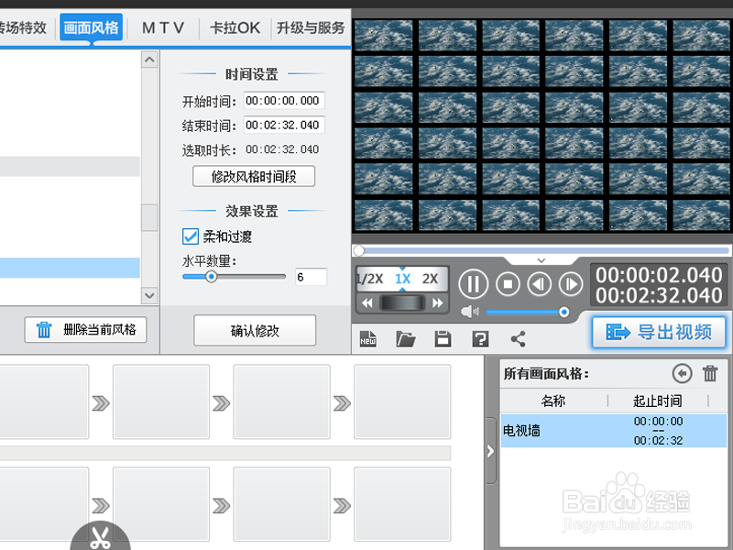Pause the video preview playback

pyautogui.click(x=473, y=284)
